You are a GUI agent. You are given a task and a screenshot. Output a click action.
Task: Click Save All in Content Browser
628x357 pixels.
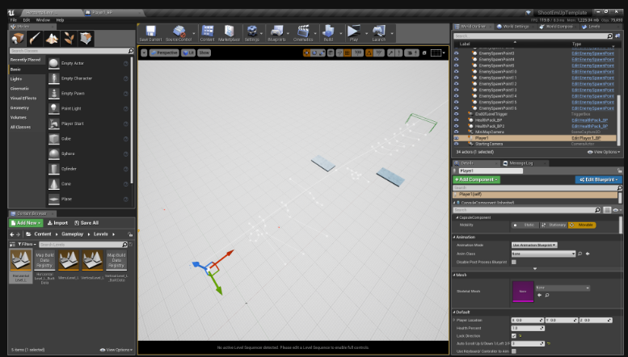[x=86, y=223]
